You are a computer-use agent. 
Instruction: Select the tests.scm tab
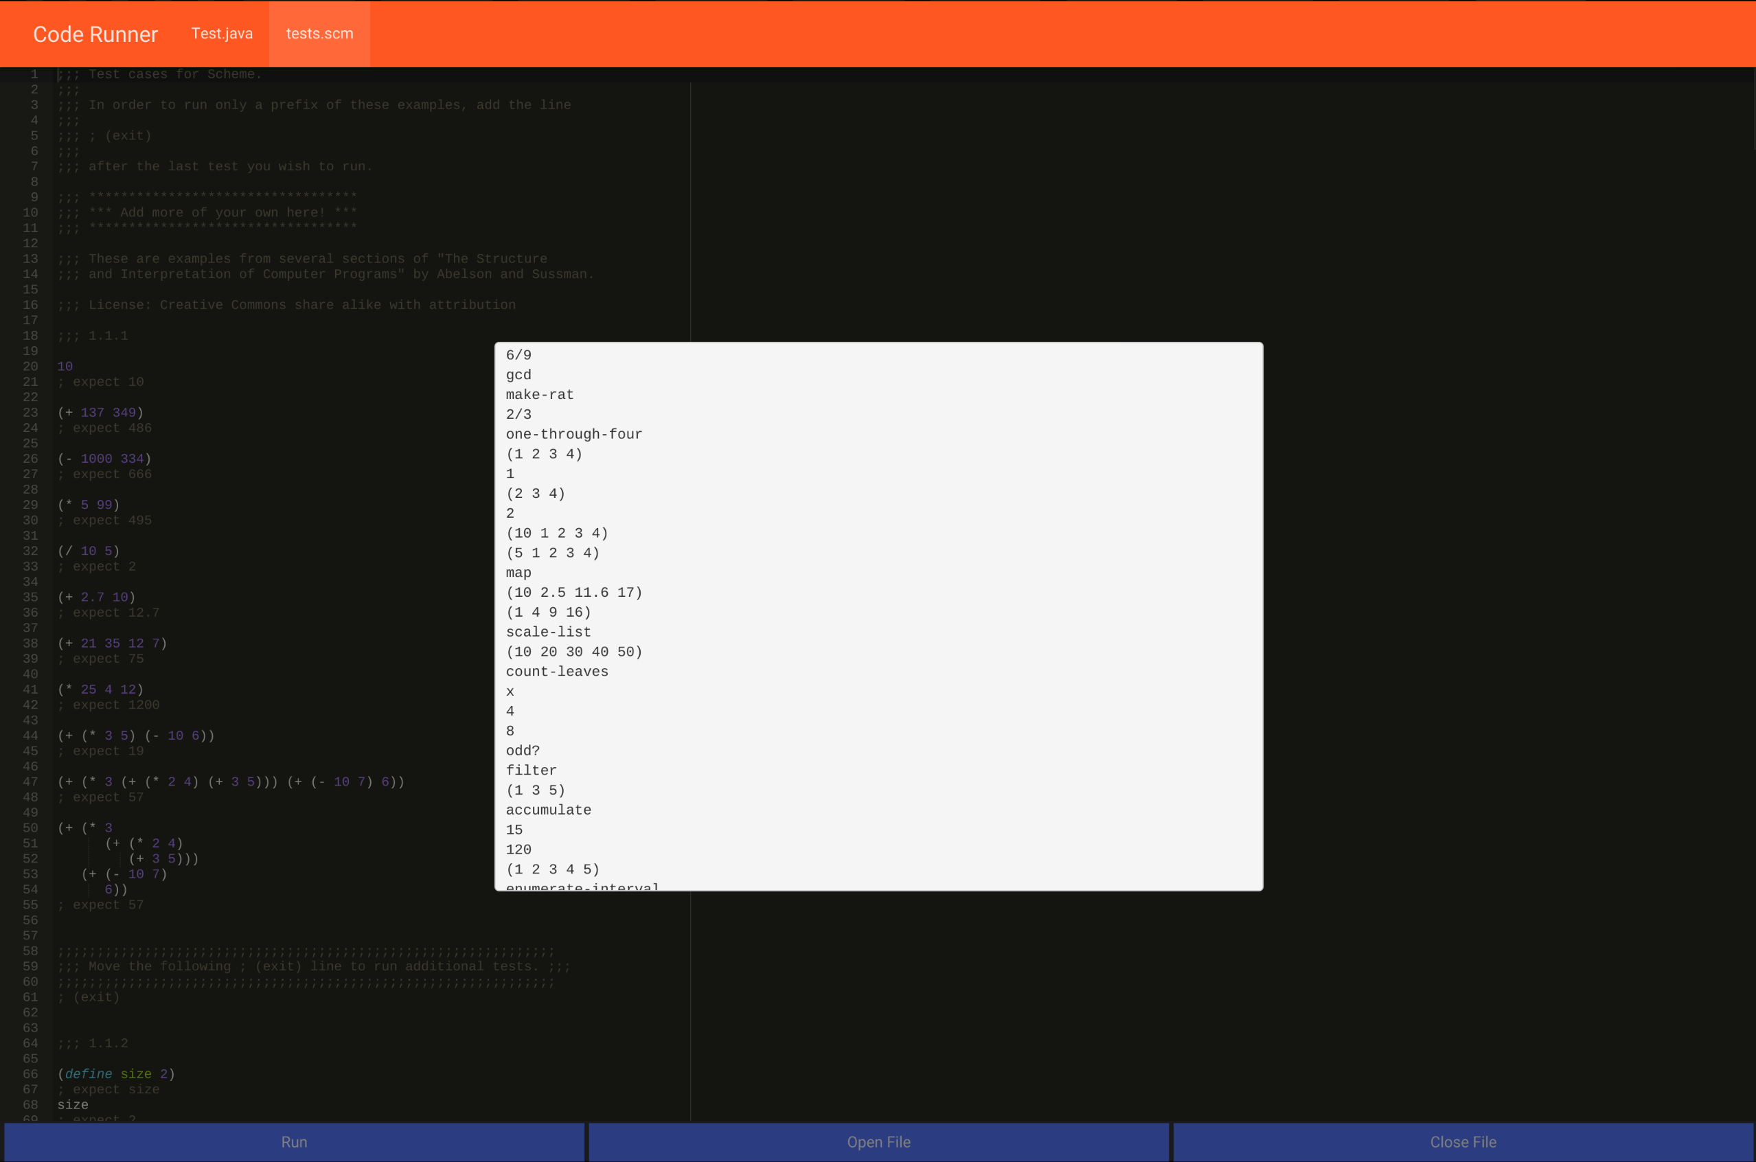[319, 34]
